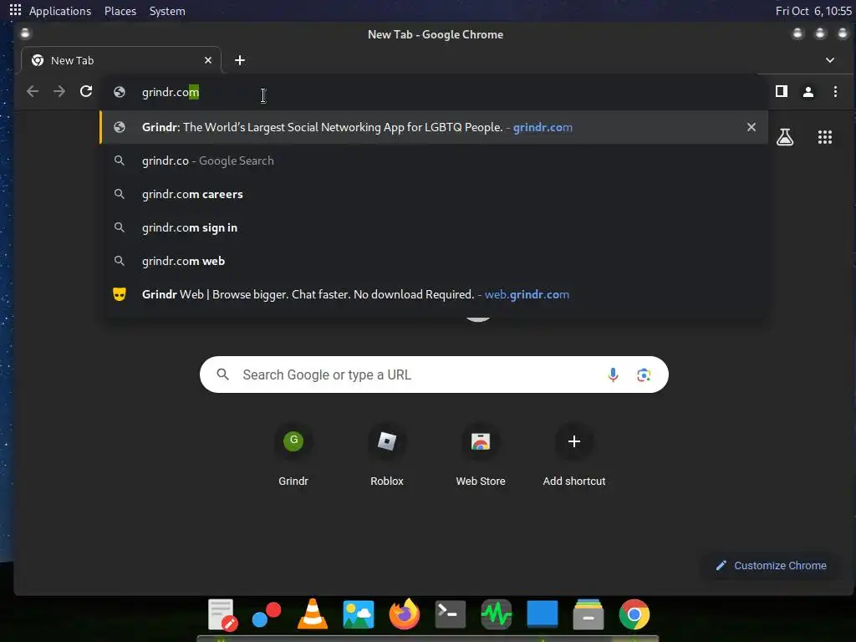Start voice search with microphone icon
Viewport: 856px width, 642px height.
pos(613,374)
